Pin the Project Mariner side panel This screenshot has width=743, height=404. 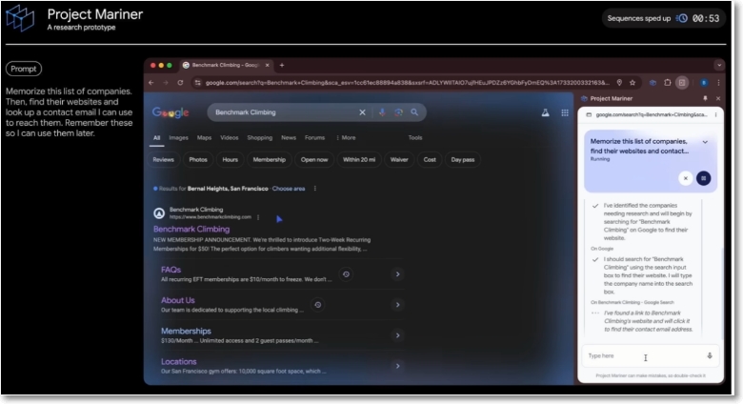pyautogui.click(x=705, y=98)
